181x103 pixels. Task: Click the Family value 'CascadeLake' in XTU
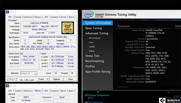tap(152, 39)
